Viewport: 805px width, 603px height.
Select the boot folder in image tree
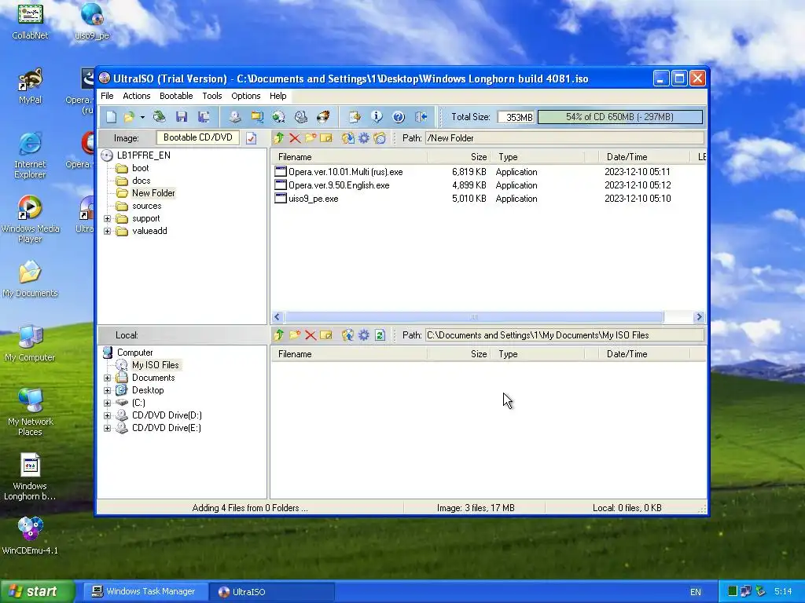coord(140,168)
